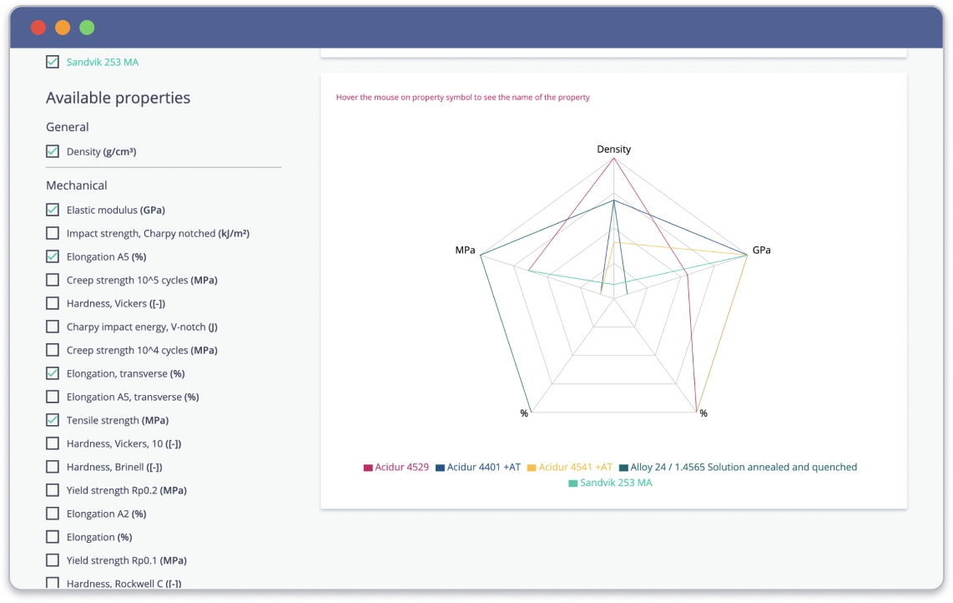
Task: Uncheck the Tensile strength checkbox
Action: [x=52, y=420]
